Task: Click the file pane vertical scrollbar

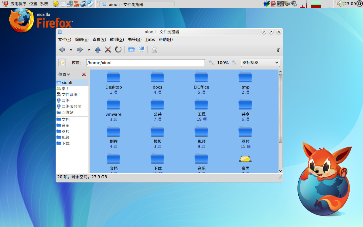Action: tap(280, 109)
